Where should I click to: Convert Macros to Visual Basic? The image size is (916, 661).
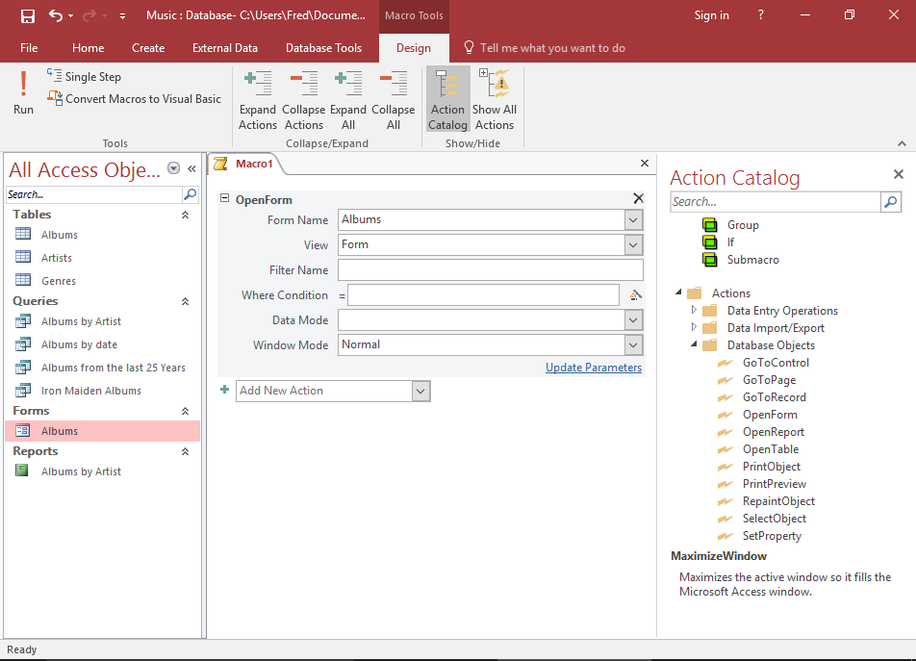pos(135,99)
